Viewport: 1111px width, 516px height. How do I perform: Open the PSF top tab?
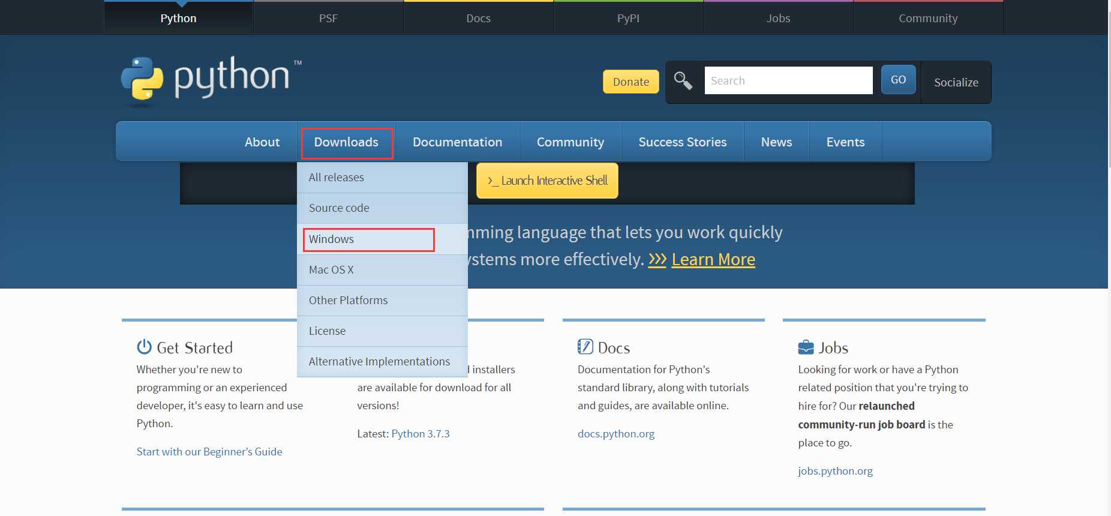(x=328, y=18)
